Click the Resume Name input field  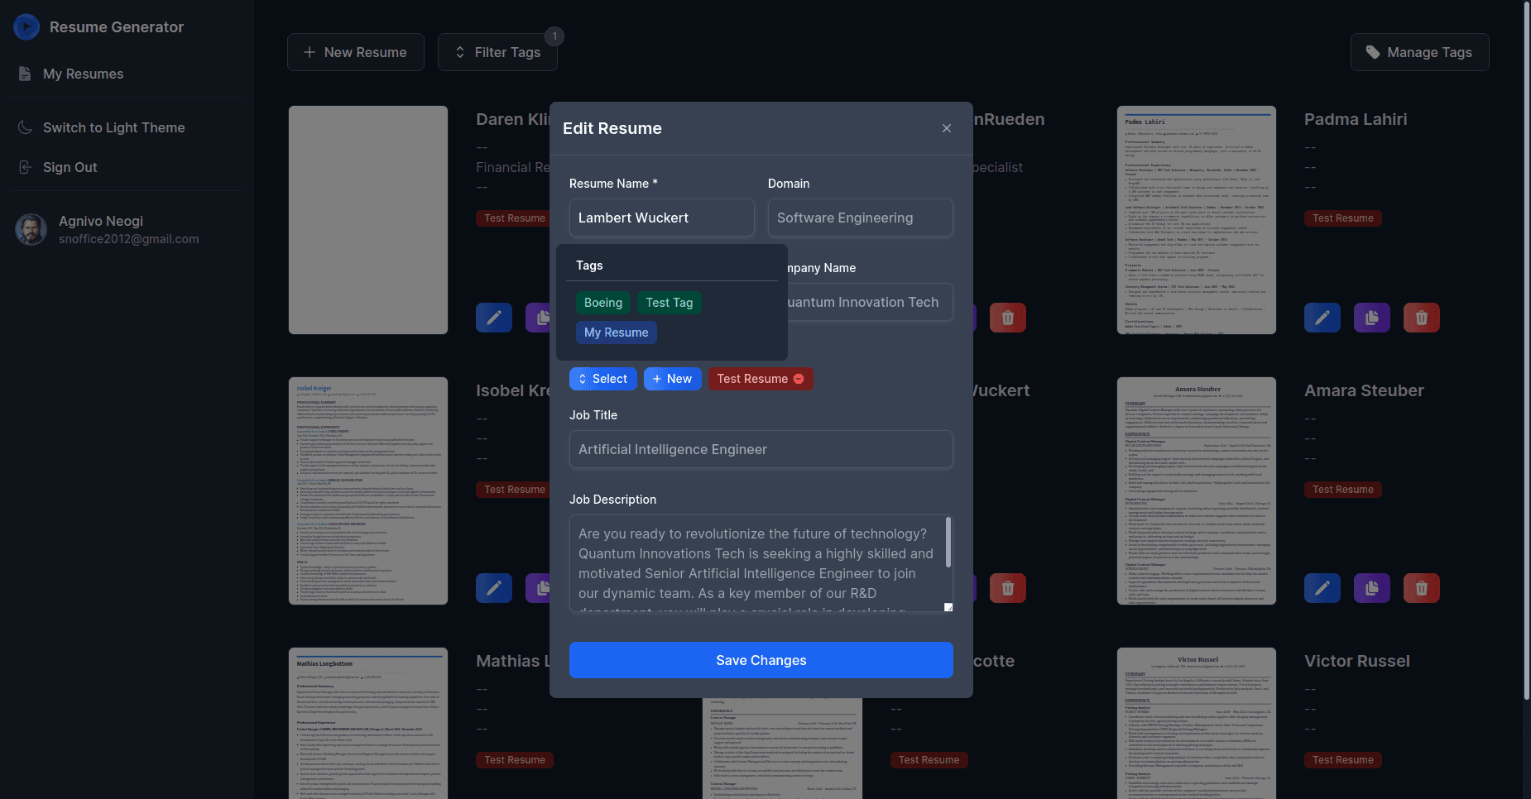point(662,218)
